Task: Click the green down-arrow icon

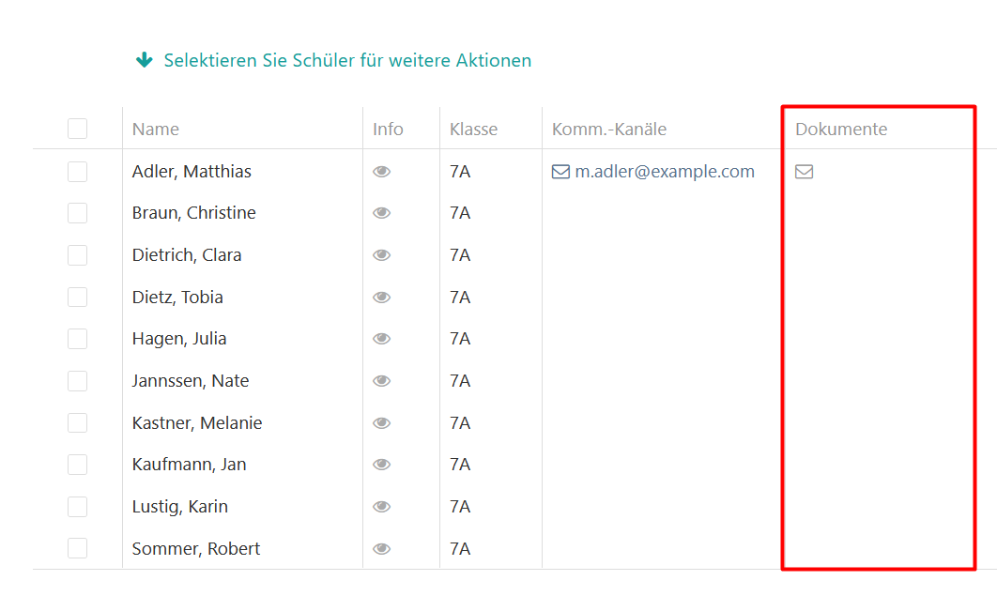Action: [144, 60]
